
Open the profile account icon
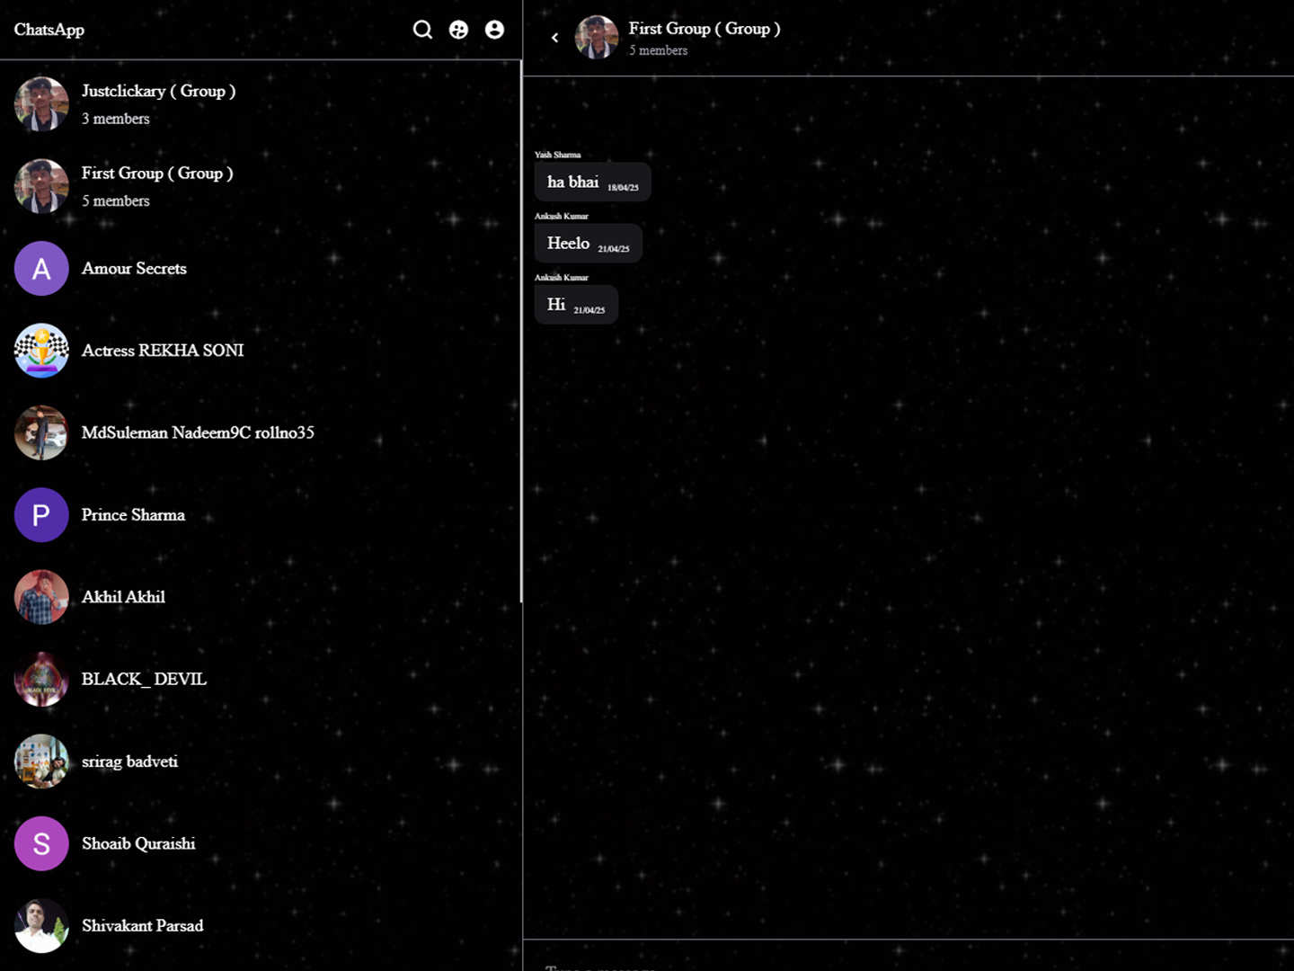(x=494, y=30)
